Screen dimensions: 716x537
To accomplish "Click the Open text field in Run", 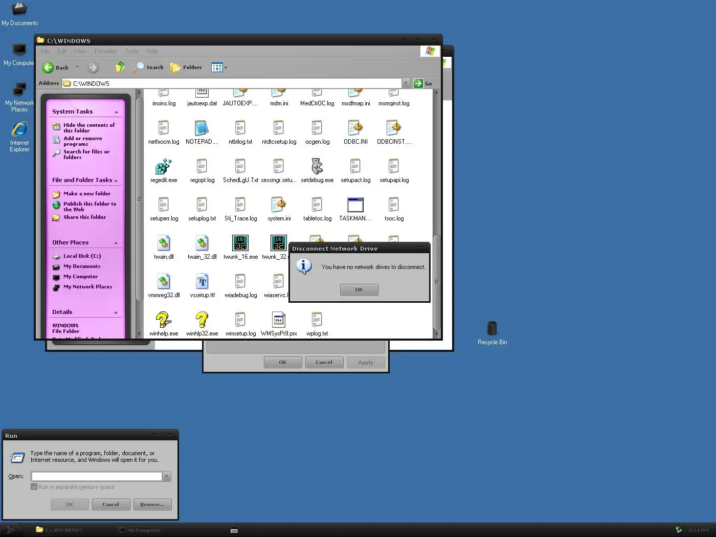I will pyautogui.click(x=97, y=476).
